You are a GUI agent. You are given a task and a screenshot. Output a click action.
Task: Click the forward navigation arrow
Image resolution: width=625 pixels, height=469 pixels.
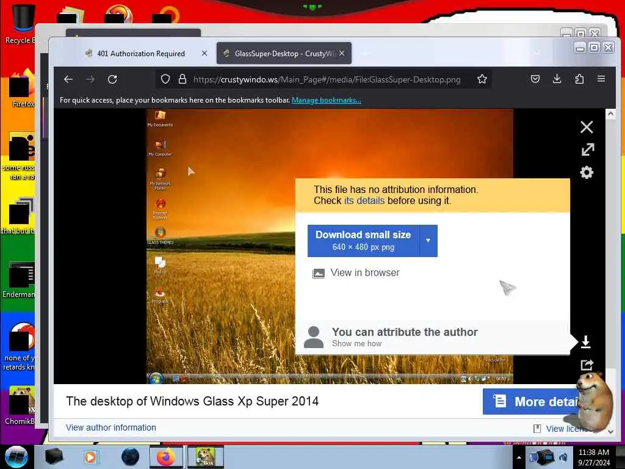point(90,79)
